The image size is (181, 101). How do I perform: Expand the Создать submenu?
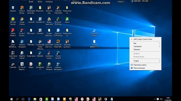tap(145, 61)
